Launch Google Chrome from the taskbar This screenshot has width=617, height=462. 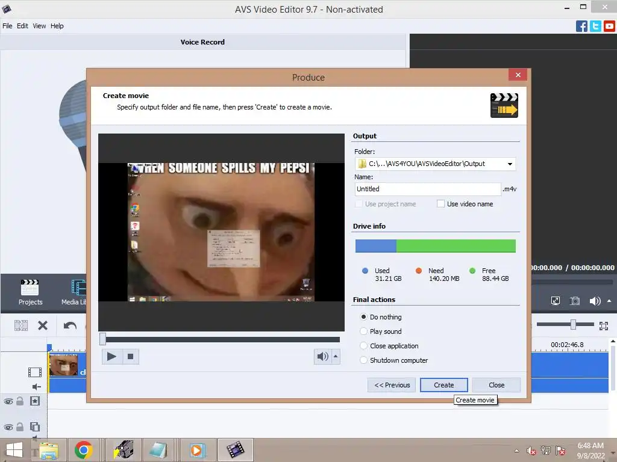[83, 450]
